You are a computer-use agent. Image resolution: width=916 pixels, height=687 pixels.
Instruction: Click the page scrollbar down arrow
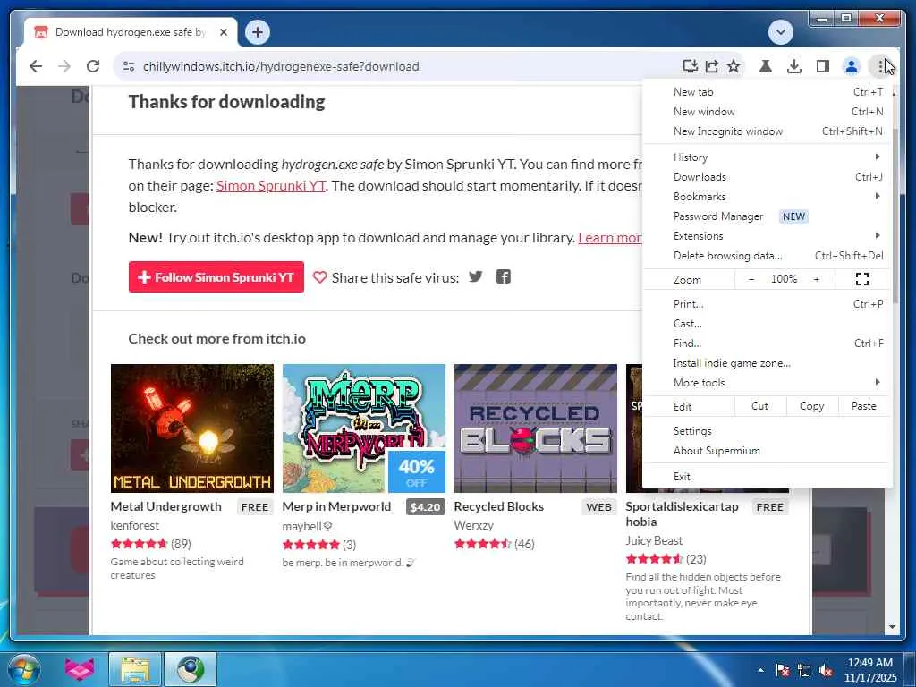tap(892, 627)
